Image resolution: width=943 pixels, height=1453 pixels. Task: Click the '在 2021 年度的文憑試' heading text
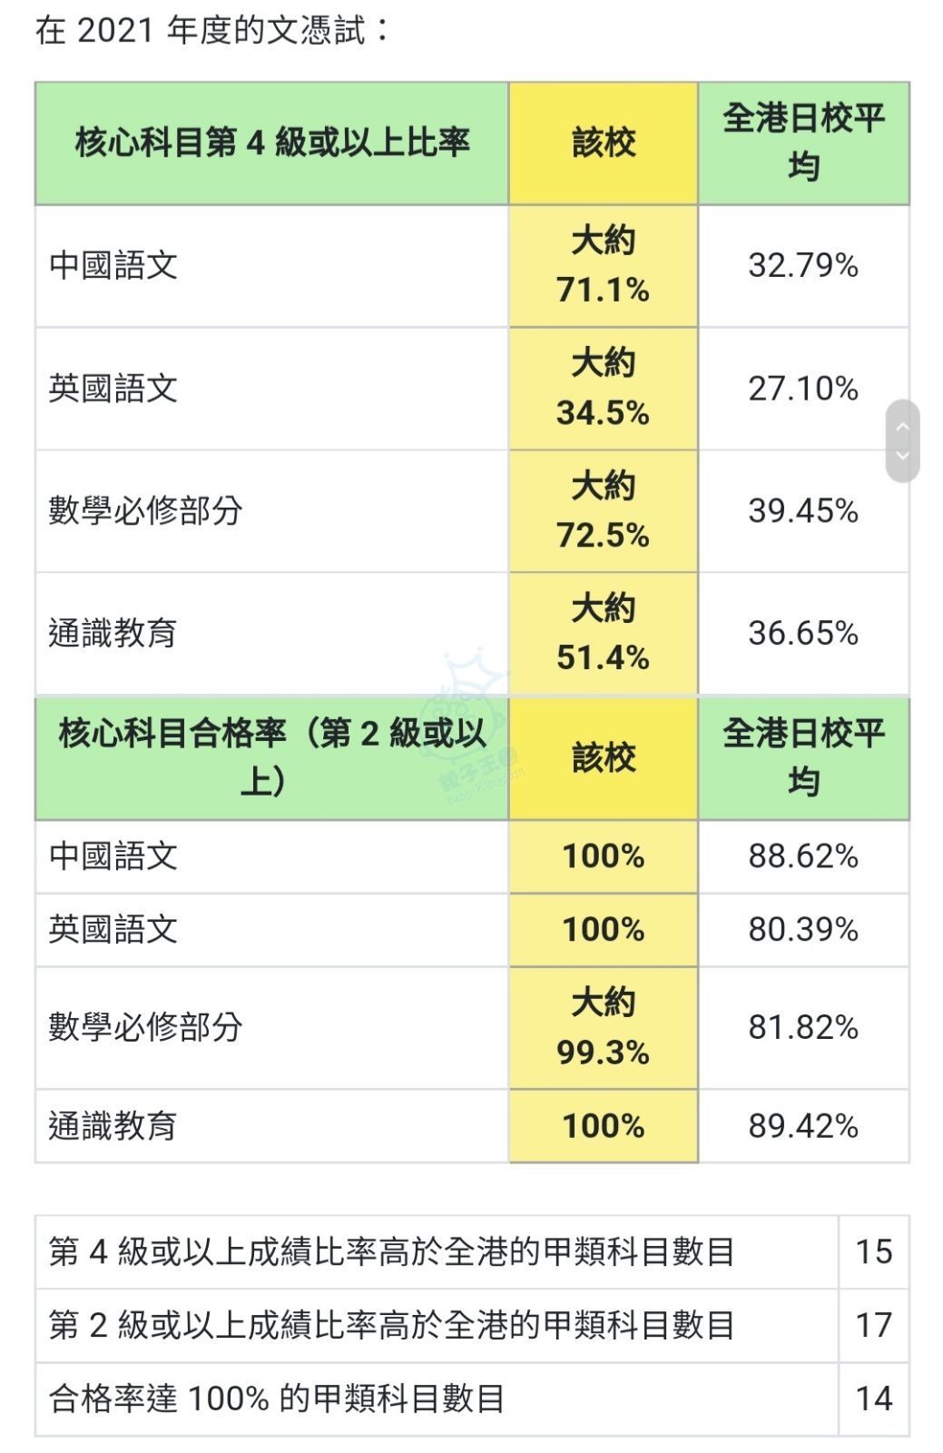212,31
